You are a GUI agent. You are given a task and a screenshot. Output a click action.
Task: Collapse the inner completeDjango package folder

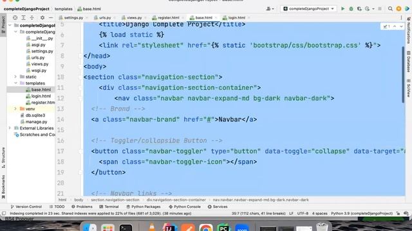(x=15, y=31)
